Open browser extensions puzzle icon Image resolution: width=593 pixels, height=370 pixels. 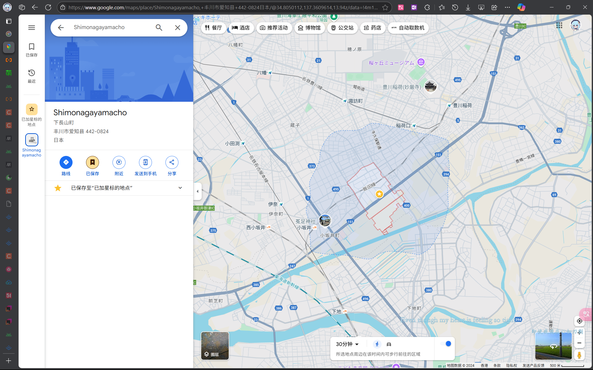point(427,7)
